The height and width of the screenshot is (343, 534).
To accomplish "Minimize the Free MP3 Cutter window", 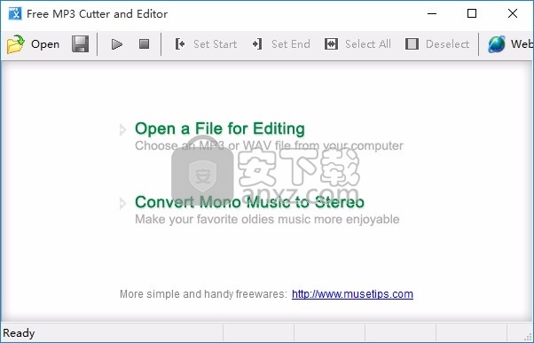I will click(x=432, y=13).
